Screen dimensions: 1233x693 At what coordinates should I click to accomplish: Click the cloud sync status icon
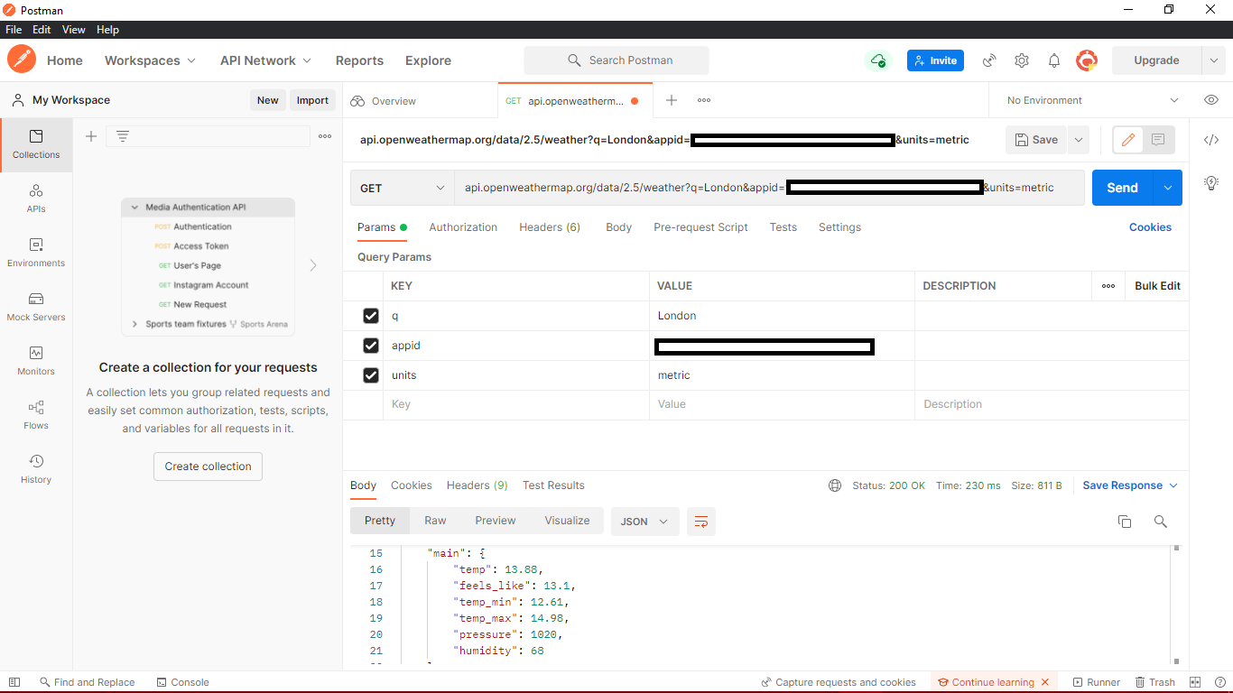tap(877, 60)
